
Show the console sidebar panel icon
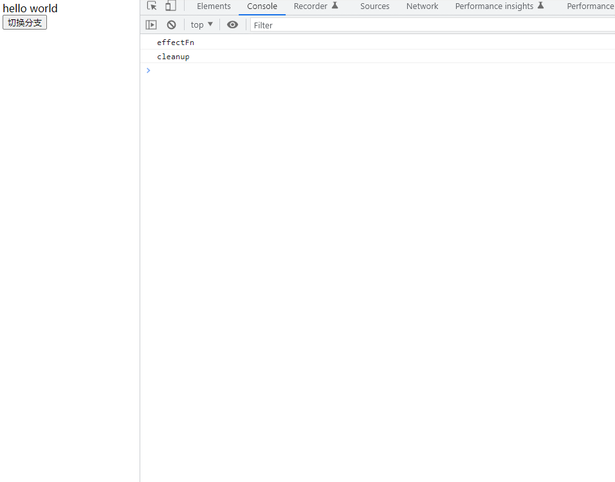[151, 25]
